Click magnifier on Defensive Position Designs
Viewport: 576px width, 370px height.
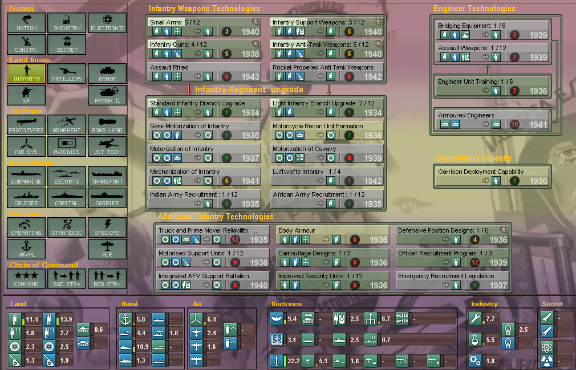pyautogui.click(x=504, y=230)
